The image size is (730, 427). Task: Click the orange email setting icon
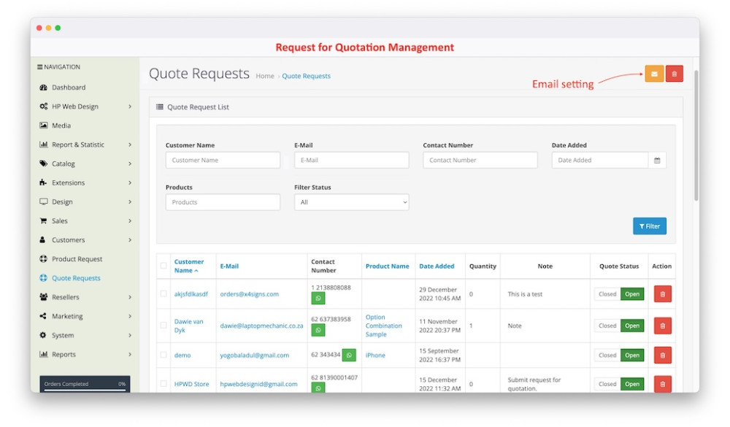[x=654, y=74]
